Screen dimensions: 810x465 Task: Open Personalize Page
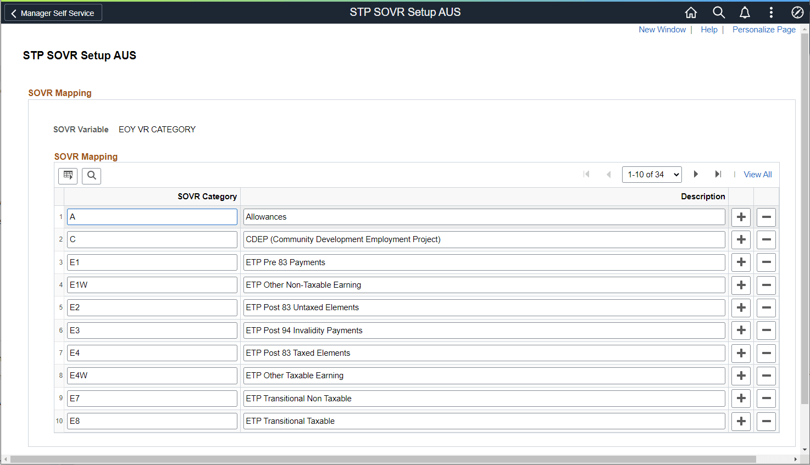coord(764,30)
